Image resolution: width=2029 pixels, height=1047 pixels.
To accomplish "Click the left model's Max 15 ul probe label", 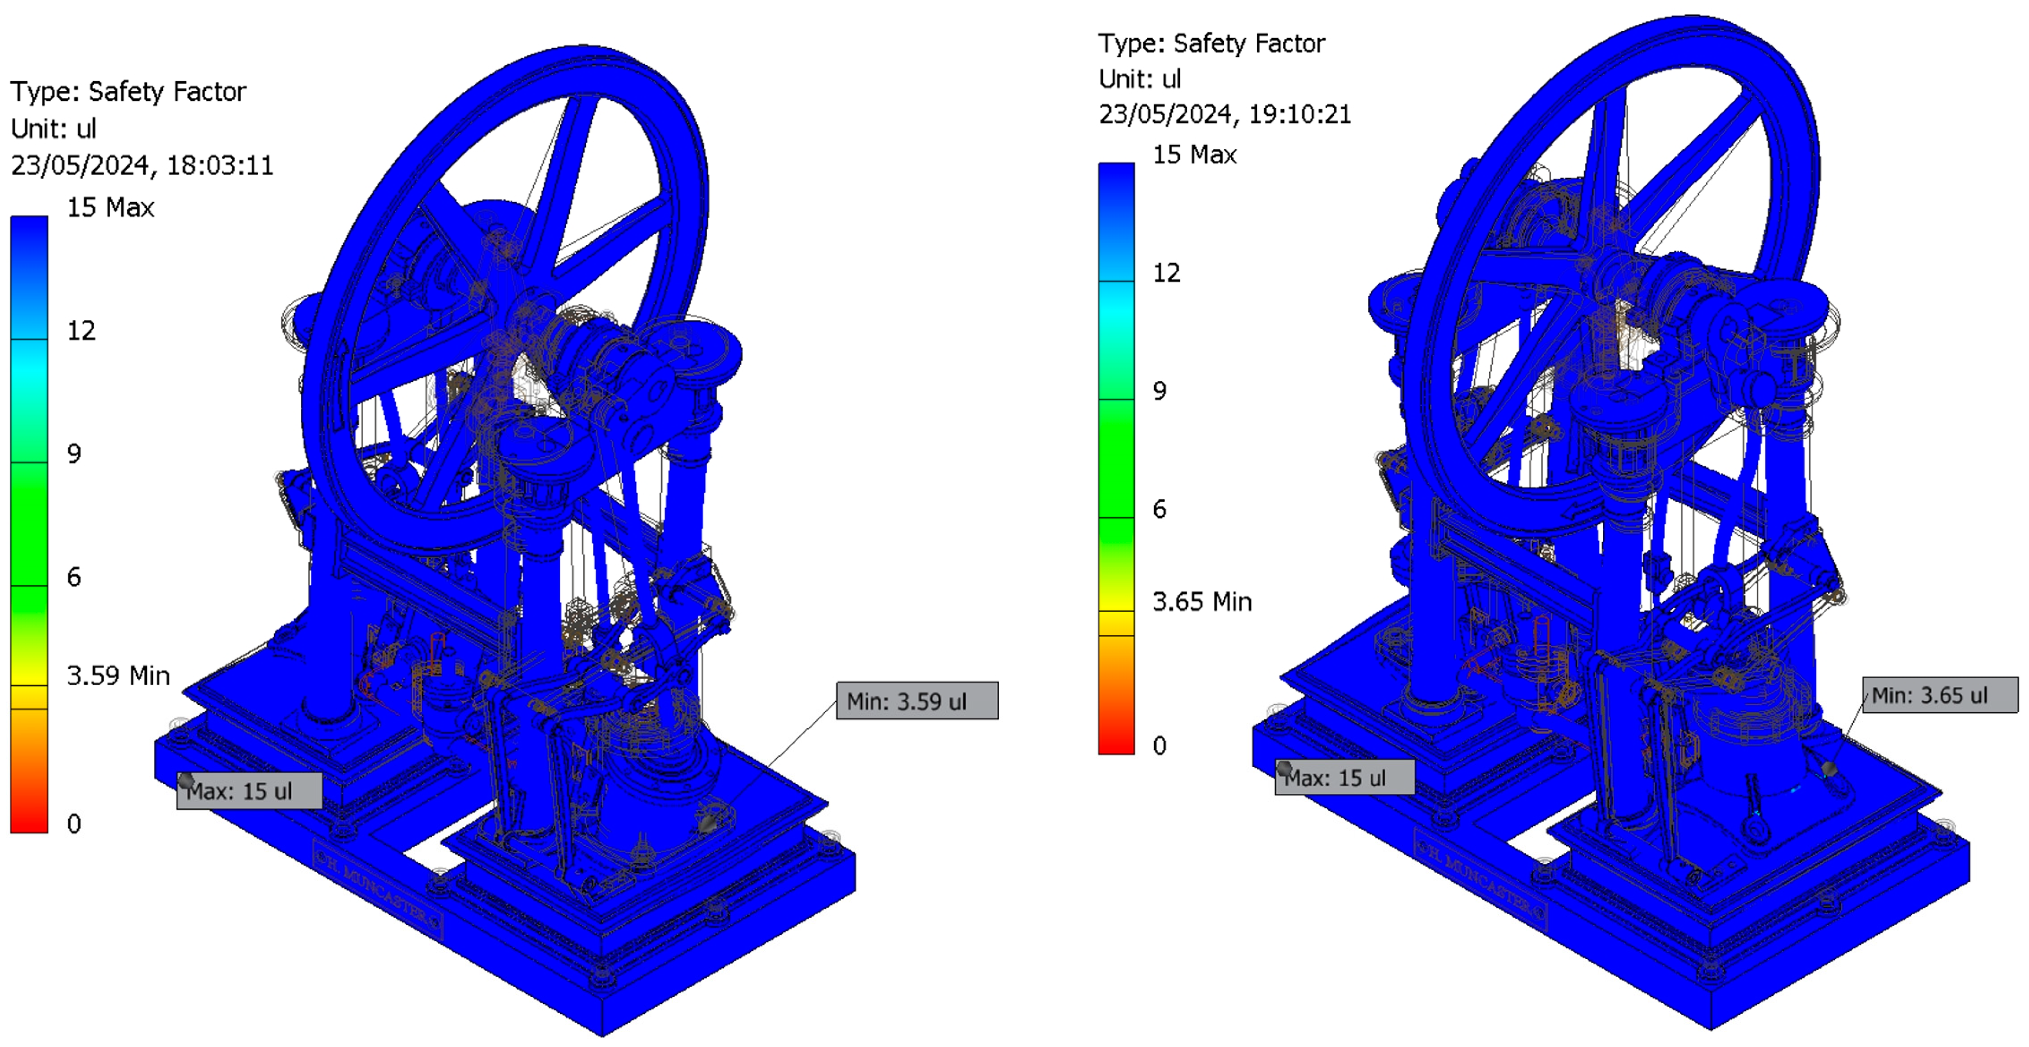I will (249, 790).
